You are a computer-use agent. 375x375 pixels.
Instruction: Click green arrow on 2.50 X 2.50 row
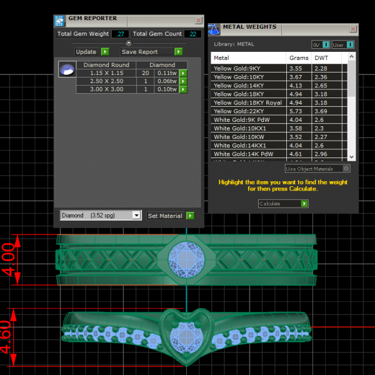point(183,81)
